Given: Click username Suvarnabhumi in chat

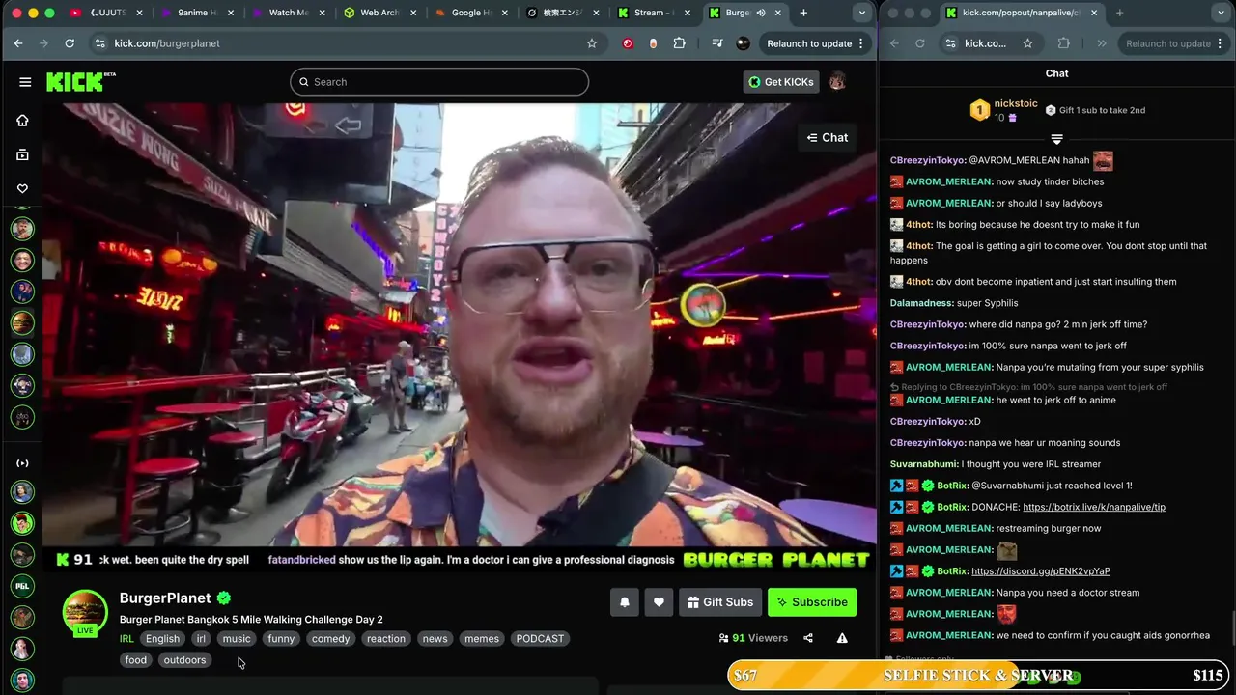Looking at the screenshot, I should point(924,464).
